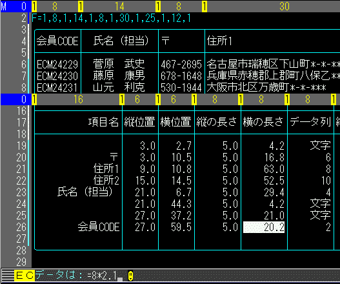
Task: Click the 氏名(担当) column header in top table
Action: [x=121, y=41]
